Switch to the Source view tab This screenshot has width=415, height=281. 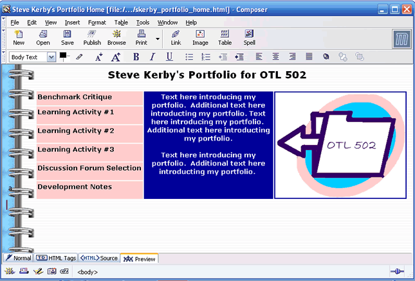98,258
